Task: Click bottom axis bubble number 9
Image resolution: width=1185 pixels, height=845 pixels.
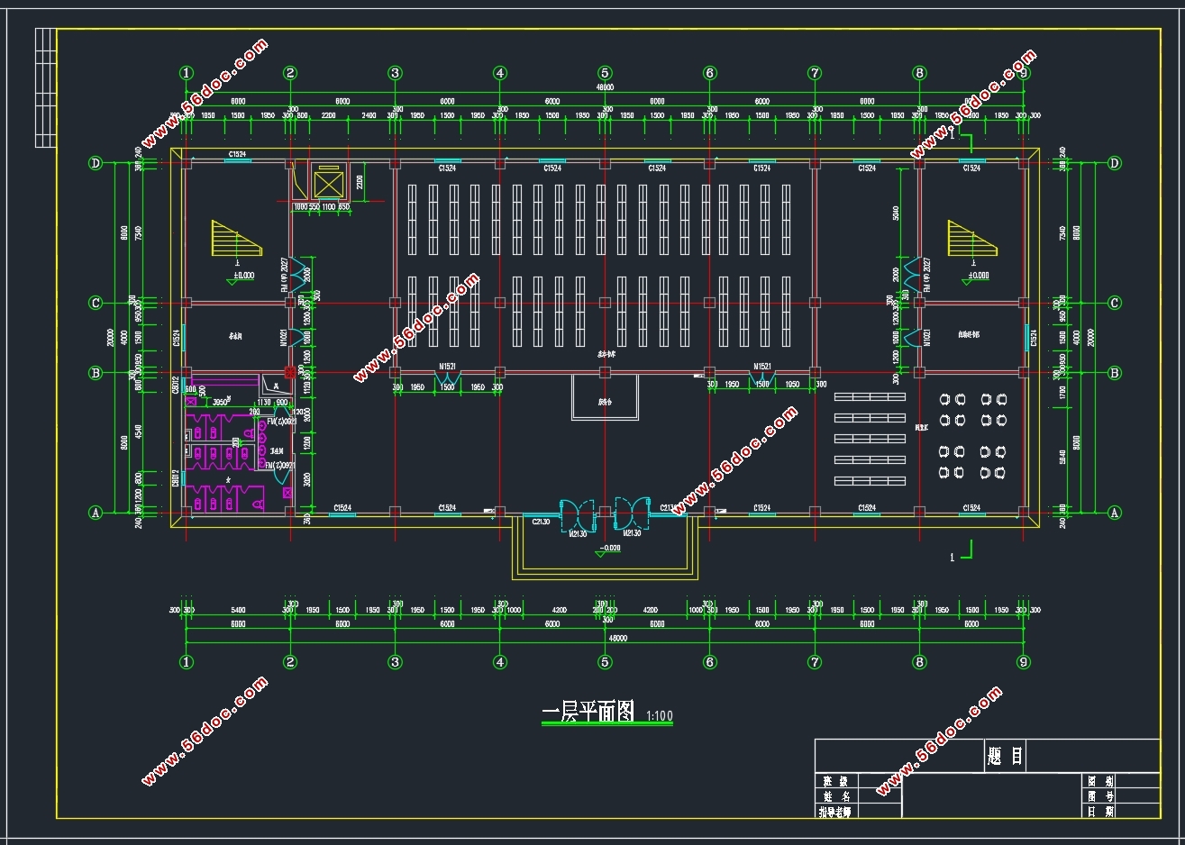Action: [1023, 662]
